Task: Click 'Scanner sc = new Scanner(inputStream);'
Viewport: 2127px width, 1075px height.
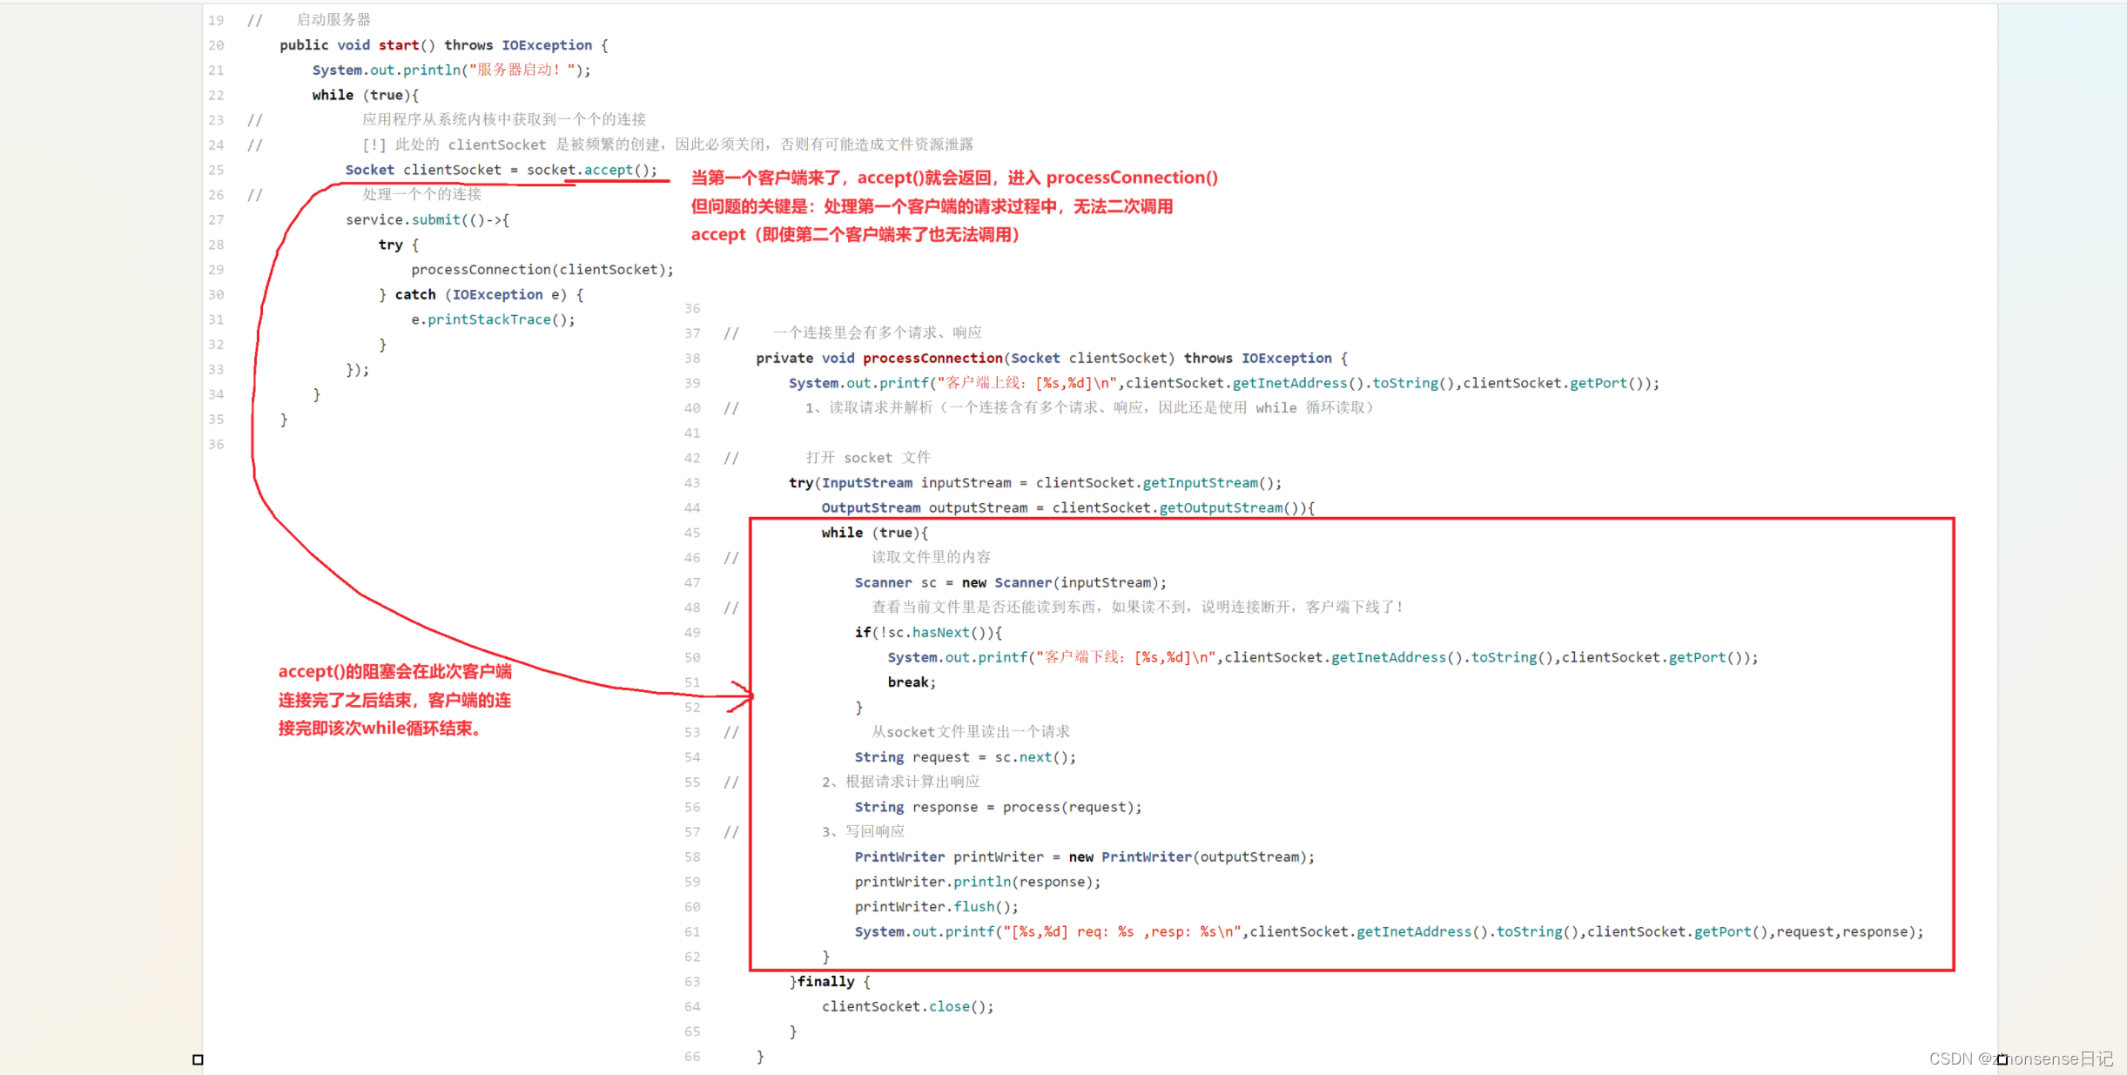Action: [1011, 582]
